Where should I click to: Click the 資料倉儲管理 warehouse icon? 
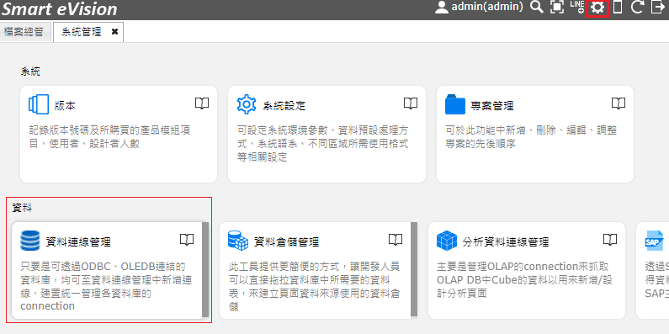click(238, 241)
